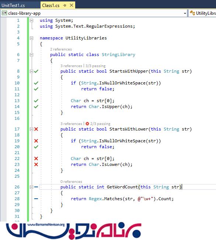Click the green checkmark beside StartsWithUpper method

point(36,71)
